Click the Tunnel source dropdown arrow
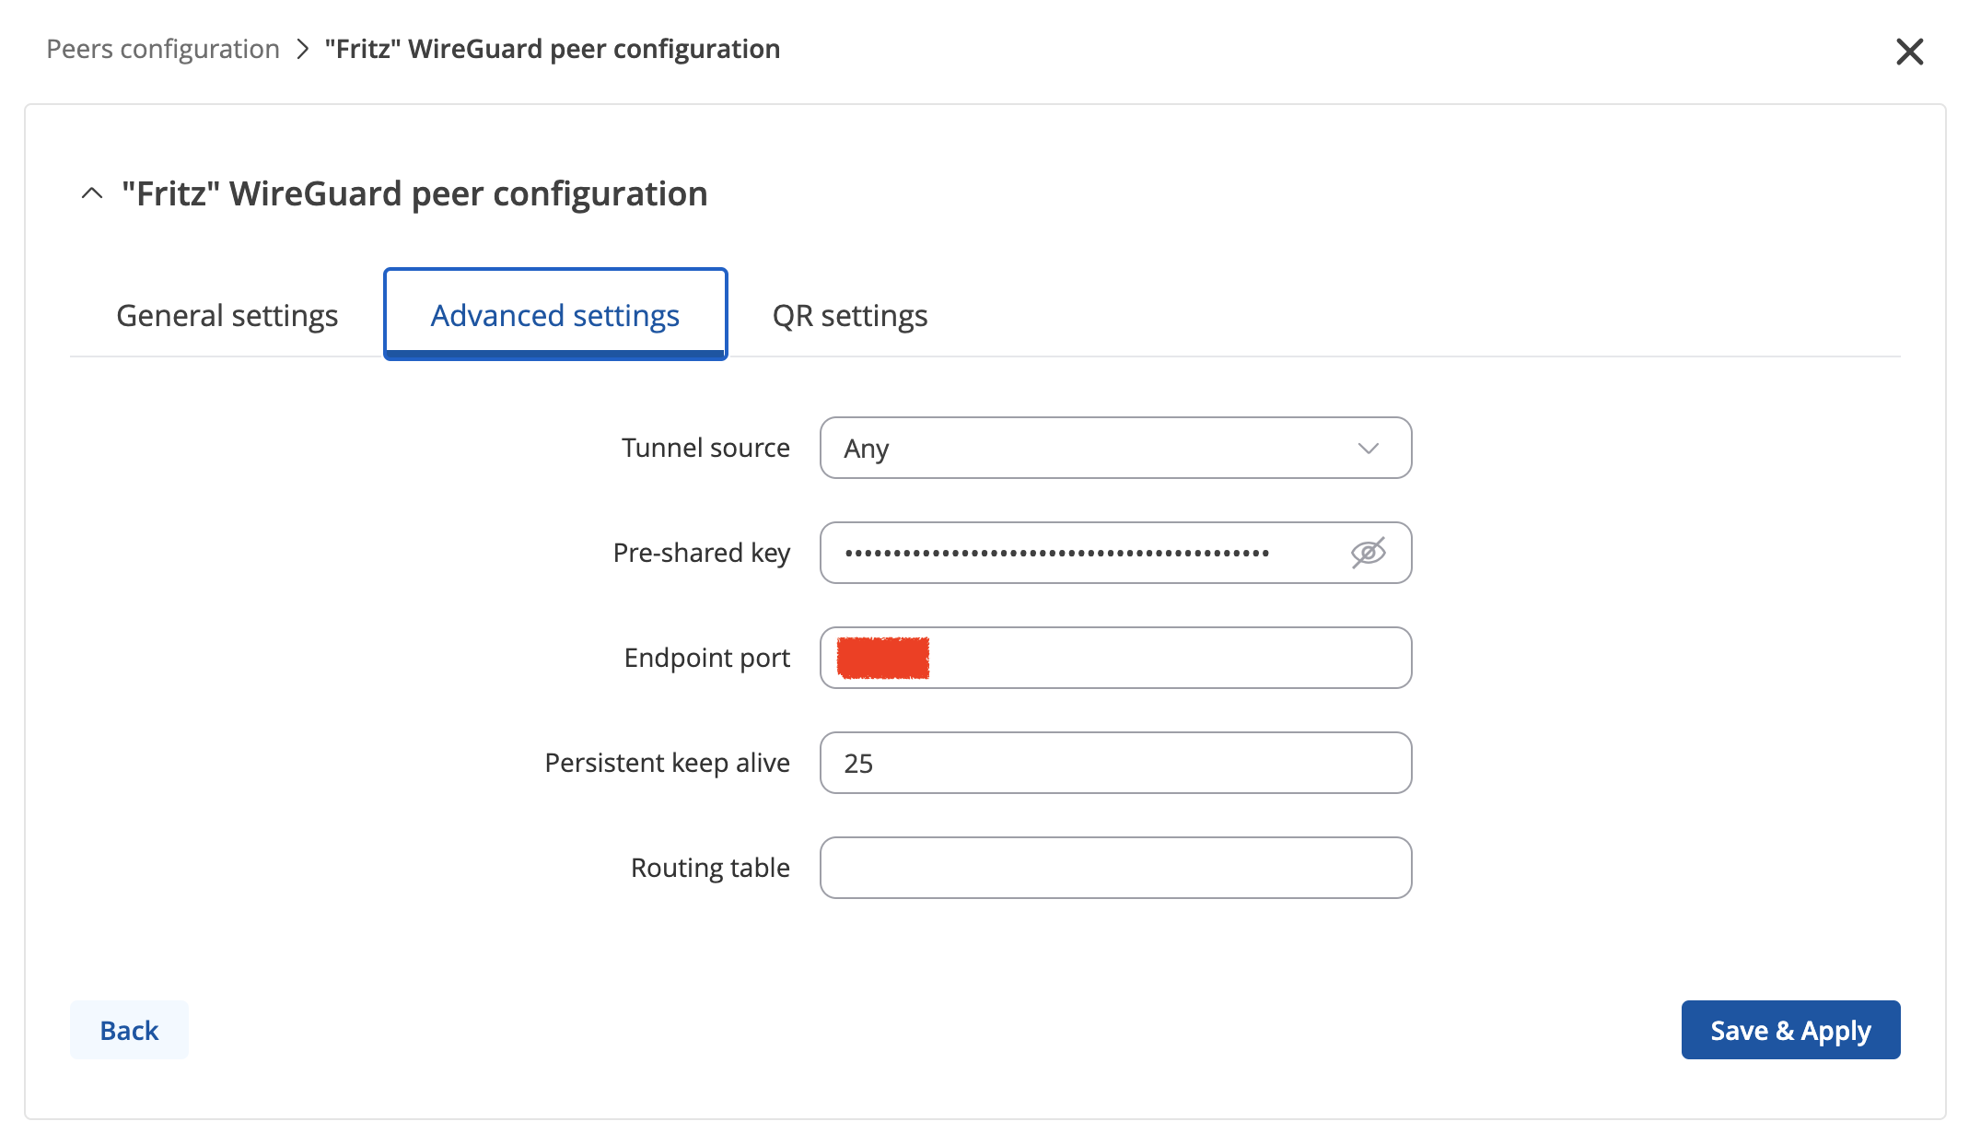Image resolution: width=1969 pixels, height=1133 pixels. coord(1368,449)
